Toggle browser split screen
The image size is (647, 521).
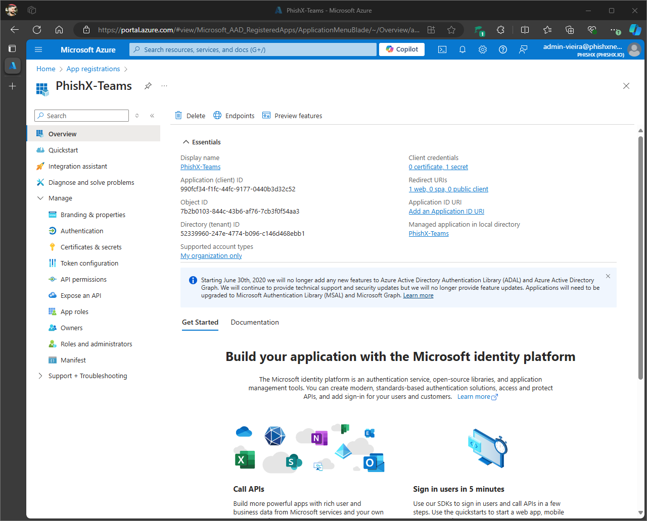point(525,30)
